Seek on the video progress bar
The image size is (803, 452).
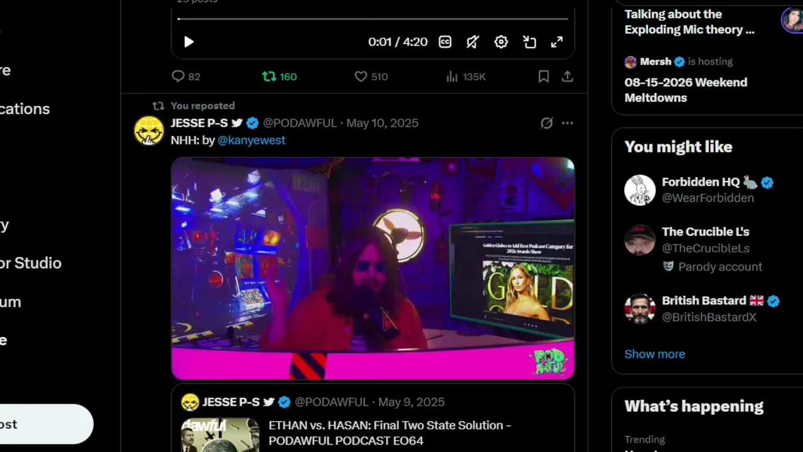point(373,19)
